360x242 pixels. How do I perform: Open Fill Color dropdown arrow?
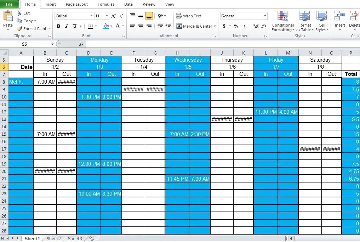click(x=112, y=26)
